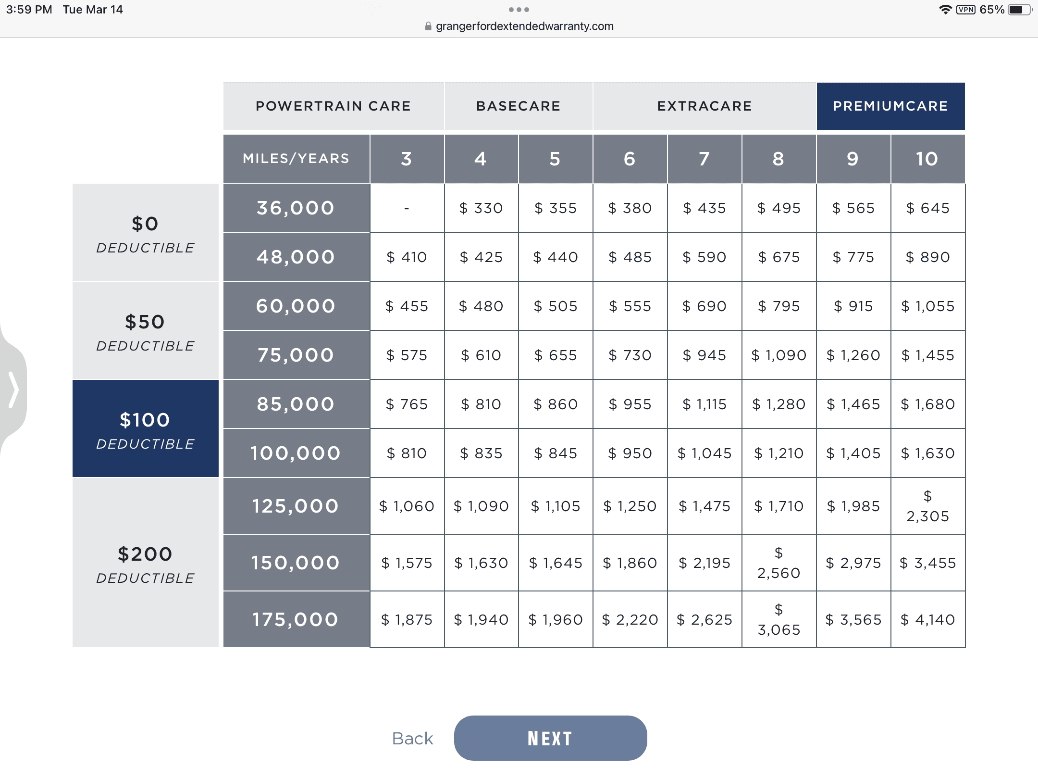This screenshot has height=779, width=1038.
Task: Select the $0 deductible option
Action: 146,233
